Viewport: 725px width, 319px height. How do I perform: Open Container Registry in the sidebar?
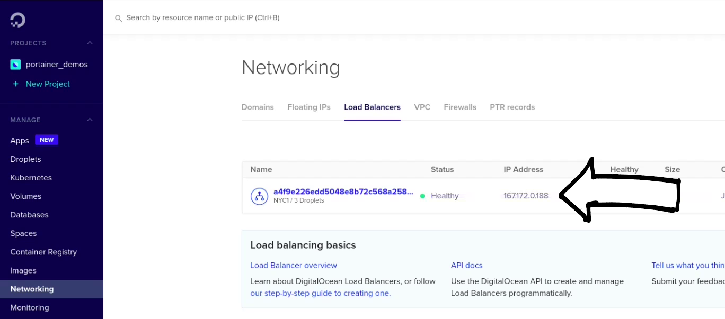[43, 252]
